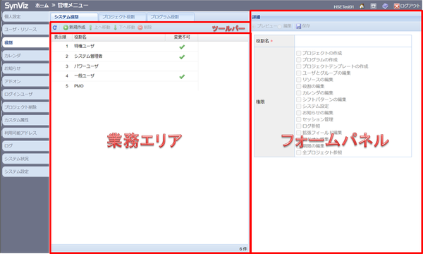Click the 上へ移動 up-arrow button
Screen dimensions: 423x254
coord(99,28)
